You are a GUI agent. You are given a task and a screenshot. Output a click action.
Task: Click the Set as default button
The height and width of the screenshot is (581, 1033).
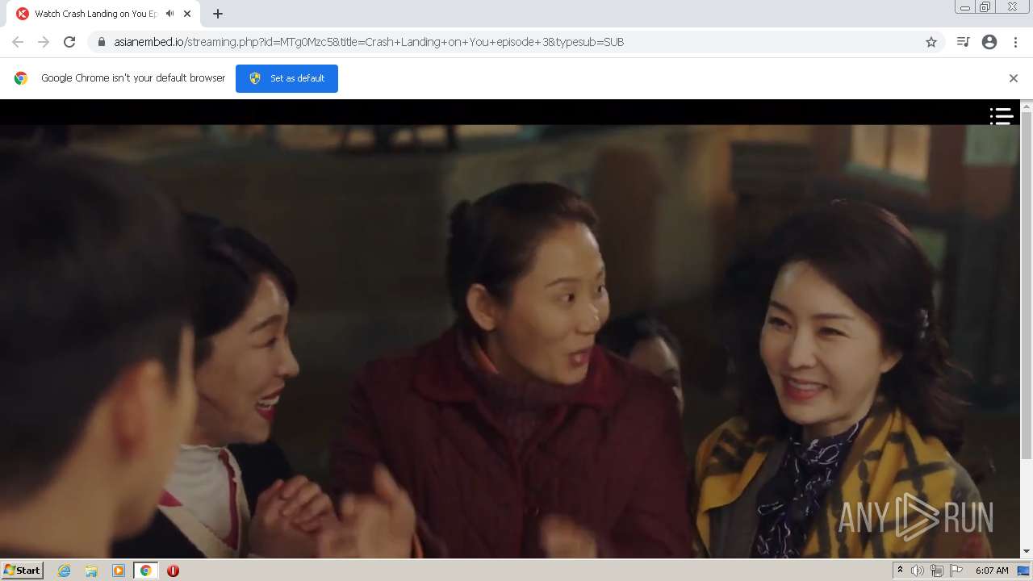pos(286,78)
